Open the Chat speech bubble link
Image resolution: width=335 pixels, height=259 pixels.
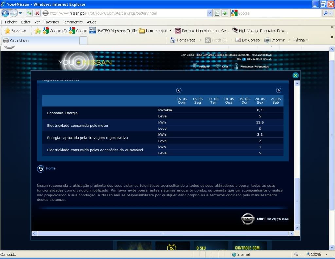222,66
